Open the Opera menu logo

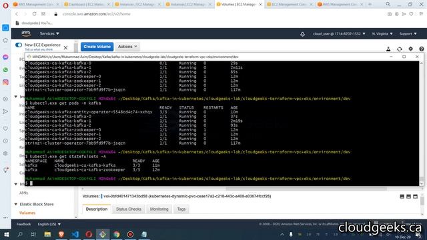[x=5, y=5]
